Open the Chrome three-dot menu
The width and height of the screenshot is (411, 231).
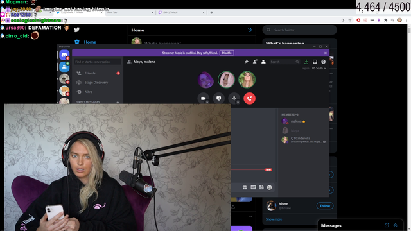pos(407,20)
